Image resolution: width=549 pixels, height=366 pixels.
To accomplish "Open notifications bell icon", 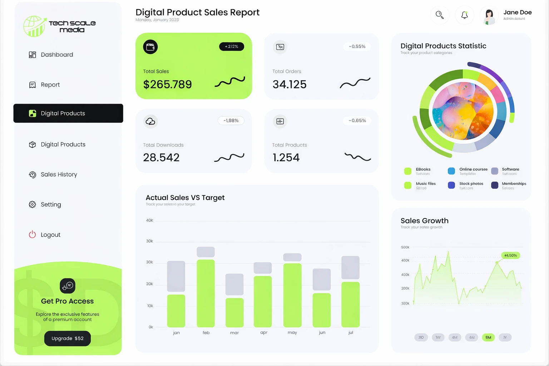I will click(464, 15).
